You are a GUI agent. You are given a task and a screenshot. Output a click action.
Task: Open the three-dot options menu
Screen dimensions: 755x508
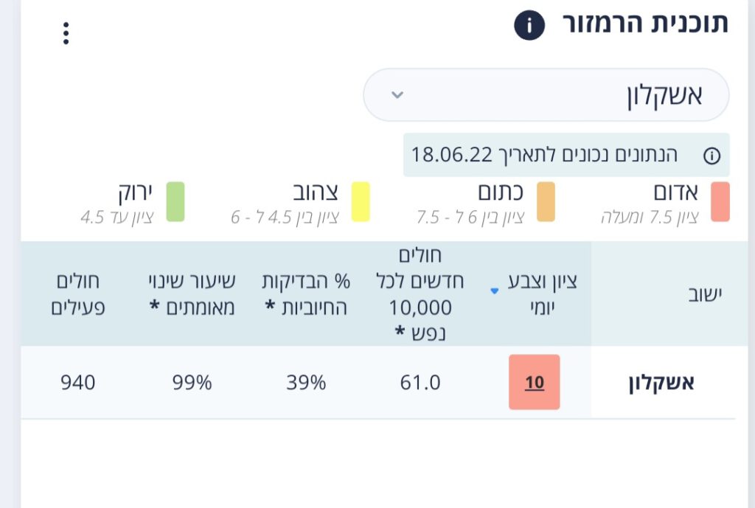point(66,33)
